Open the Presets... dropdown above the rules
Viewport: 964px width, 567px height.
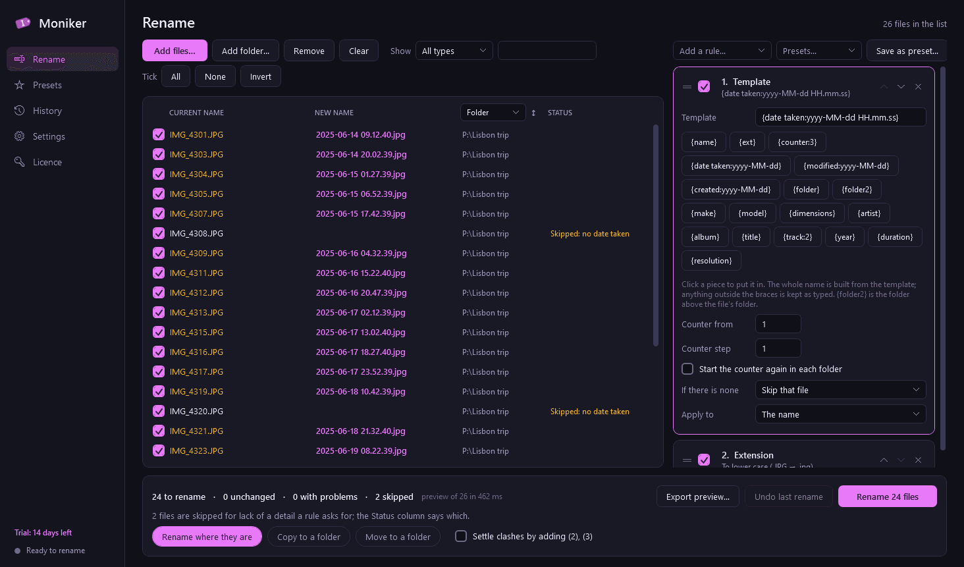pyautogui.click(x=819, y=51)
